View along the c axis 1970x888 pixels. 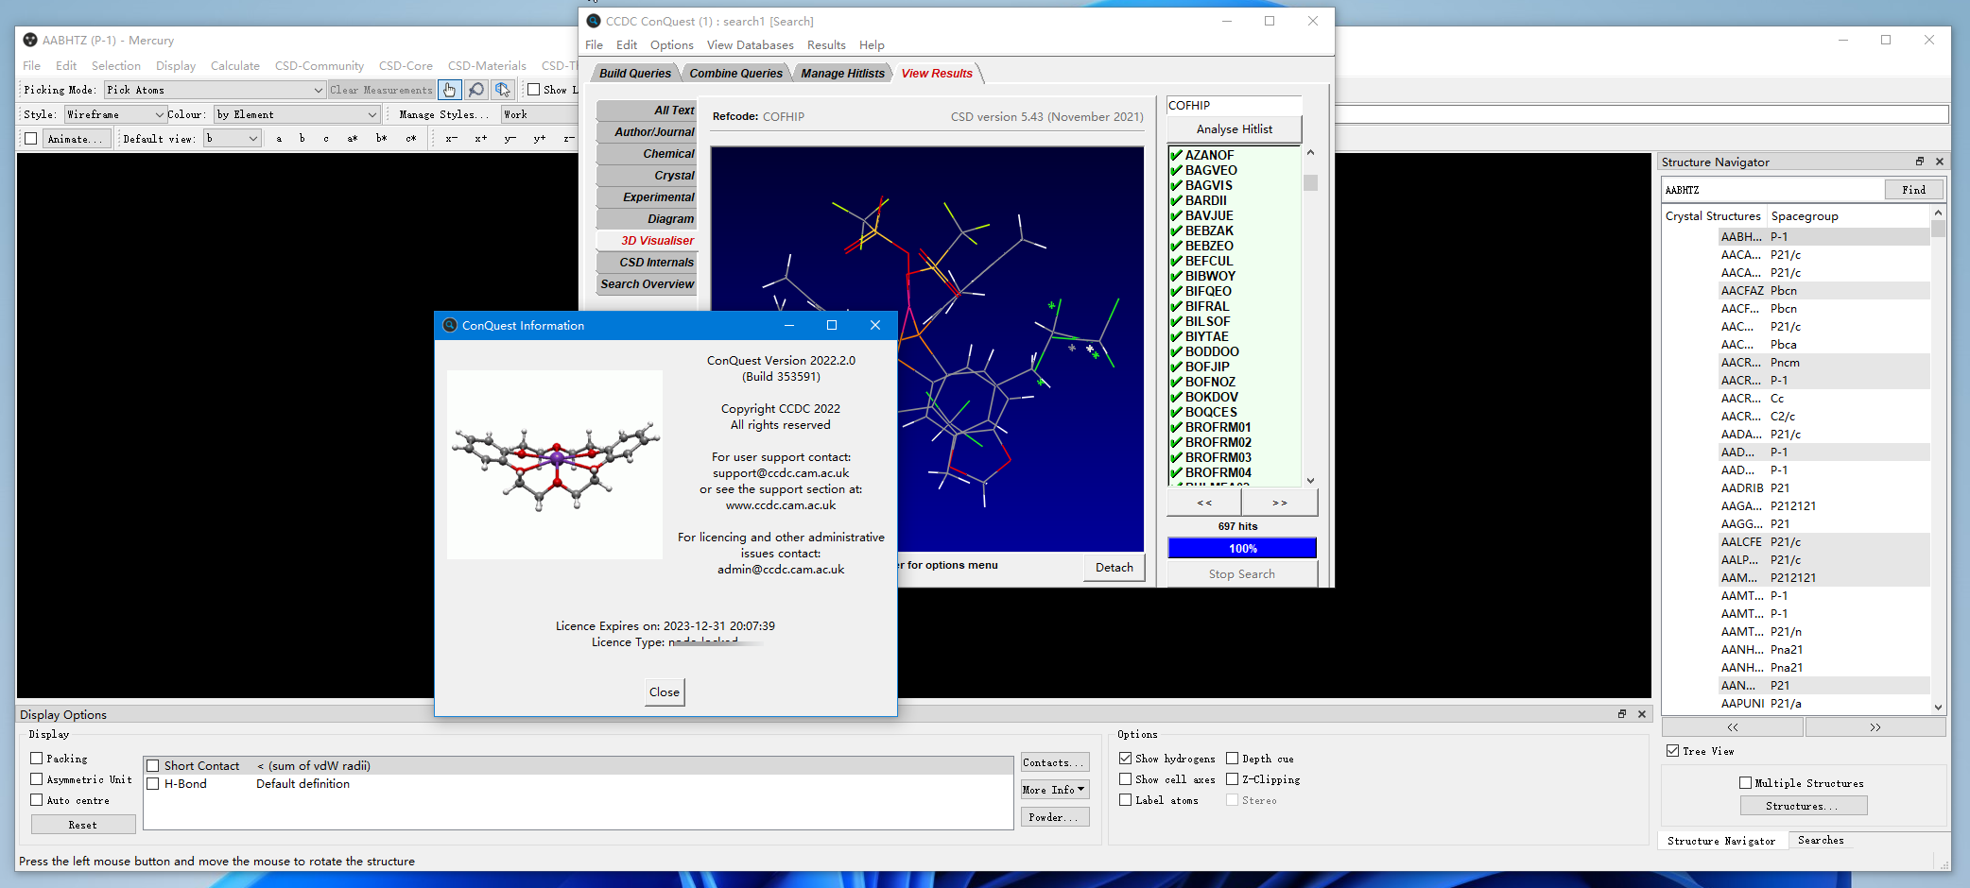(x=326, y=138)
